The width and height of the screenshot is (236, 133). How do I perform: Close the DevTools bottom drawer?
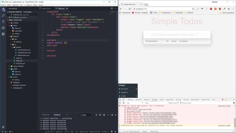tap(234, 132)
